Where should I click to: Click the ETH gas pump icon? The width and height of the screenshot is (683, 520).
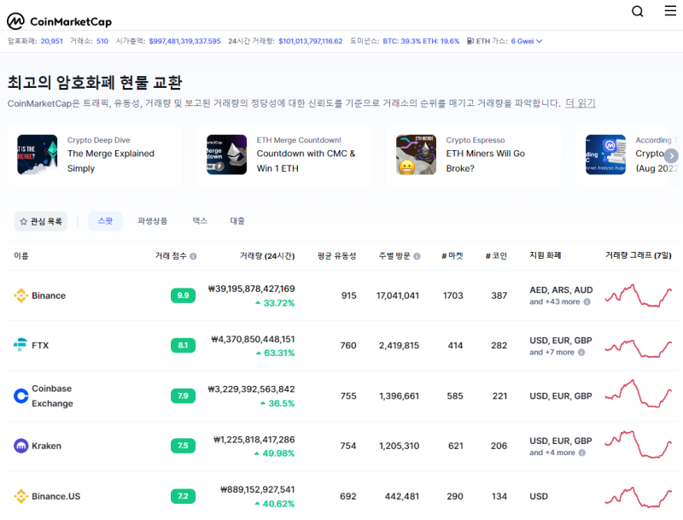[470, 41]
